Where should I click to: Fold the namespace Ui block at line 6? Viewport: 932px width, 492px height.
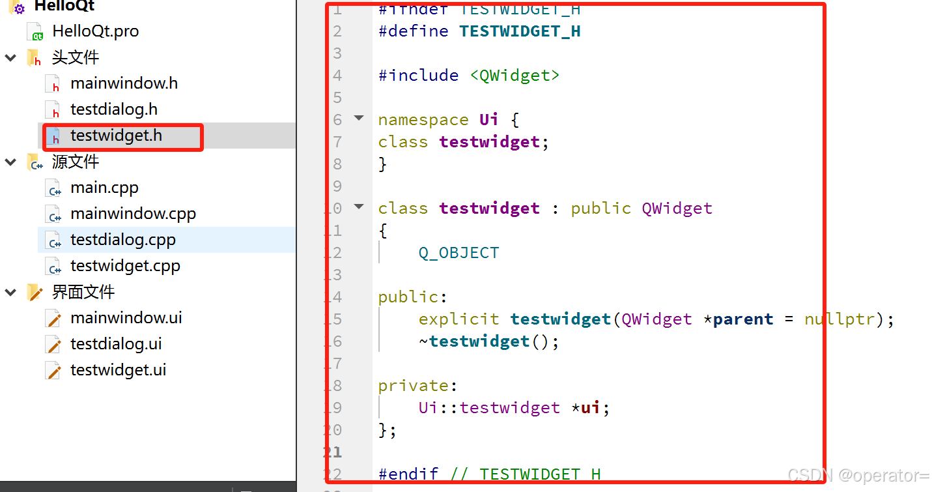coord(359,118)
